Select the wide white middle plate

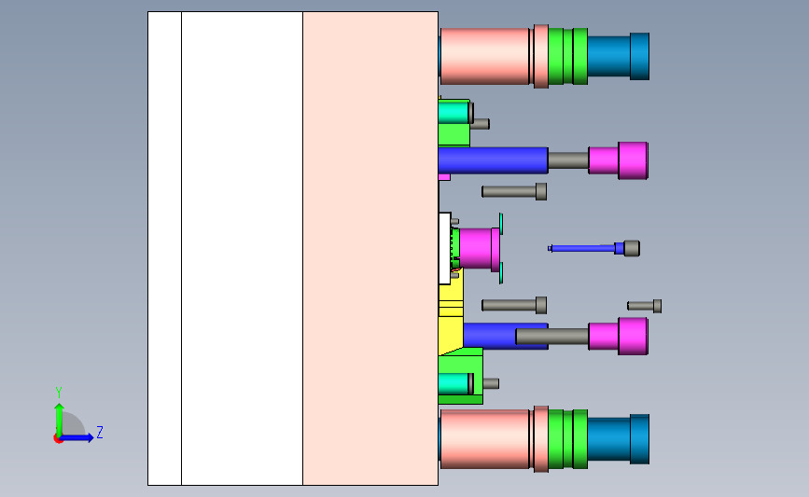click(242, 248)
